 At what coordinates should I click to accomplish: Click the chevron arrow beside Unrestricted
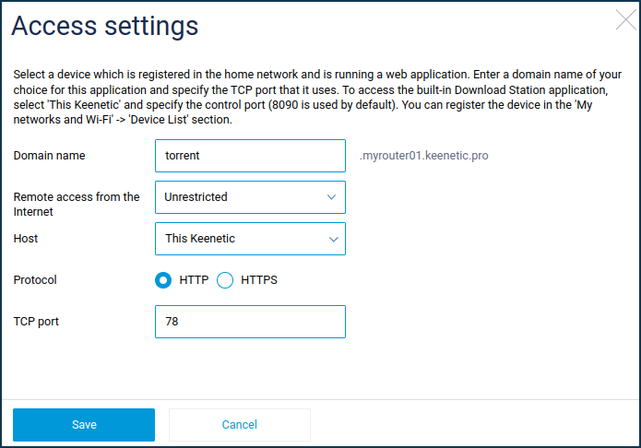331,197
